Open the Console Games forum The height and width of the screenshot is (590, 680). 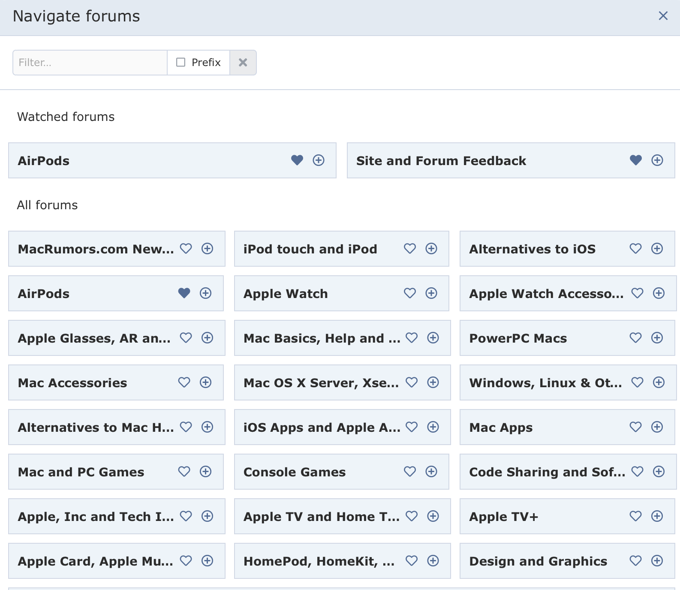[x=295, y=472]
